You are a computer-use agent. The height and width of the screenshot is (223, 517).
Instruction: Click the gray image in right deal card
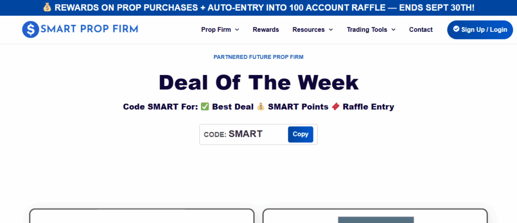point(376,219)
